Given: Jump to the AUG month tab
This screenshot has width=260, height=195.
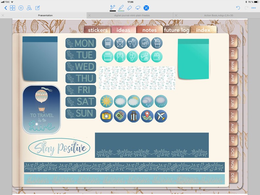Looking at the screenshot, I should point(233,127).
